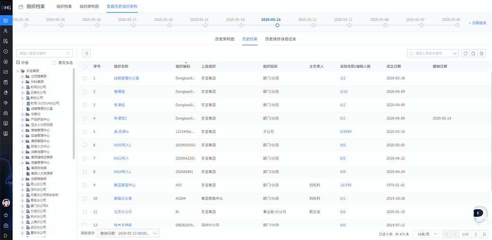
Task: Click the star favorites icon in sidebar
Action: 6,215
